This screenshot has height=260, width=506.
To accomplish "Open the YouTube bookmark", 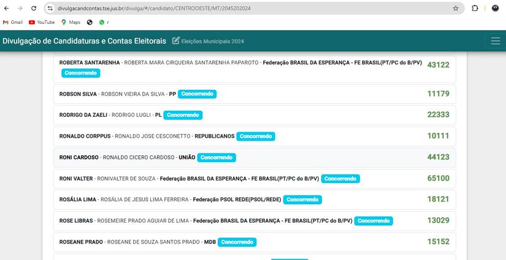I will point(42,22).
